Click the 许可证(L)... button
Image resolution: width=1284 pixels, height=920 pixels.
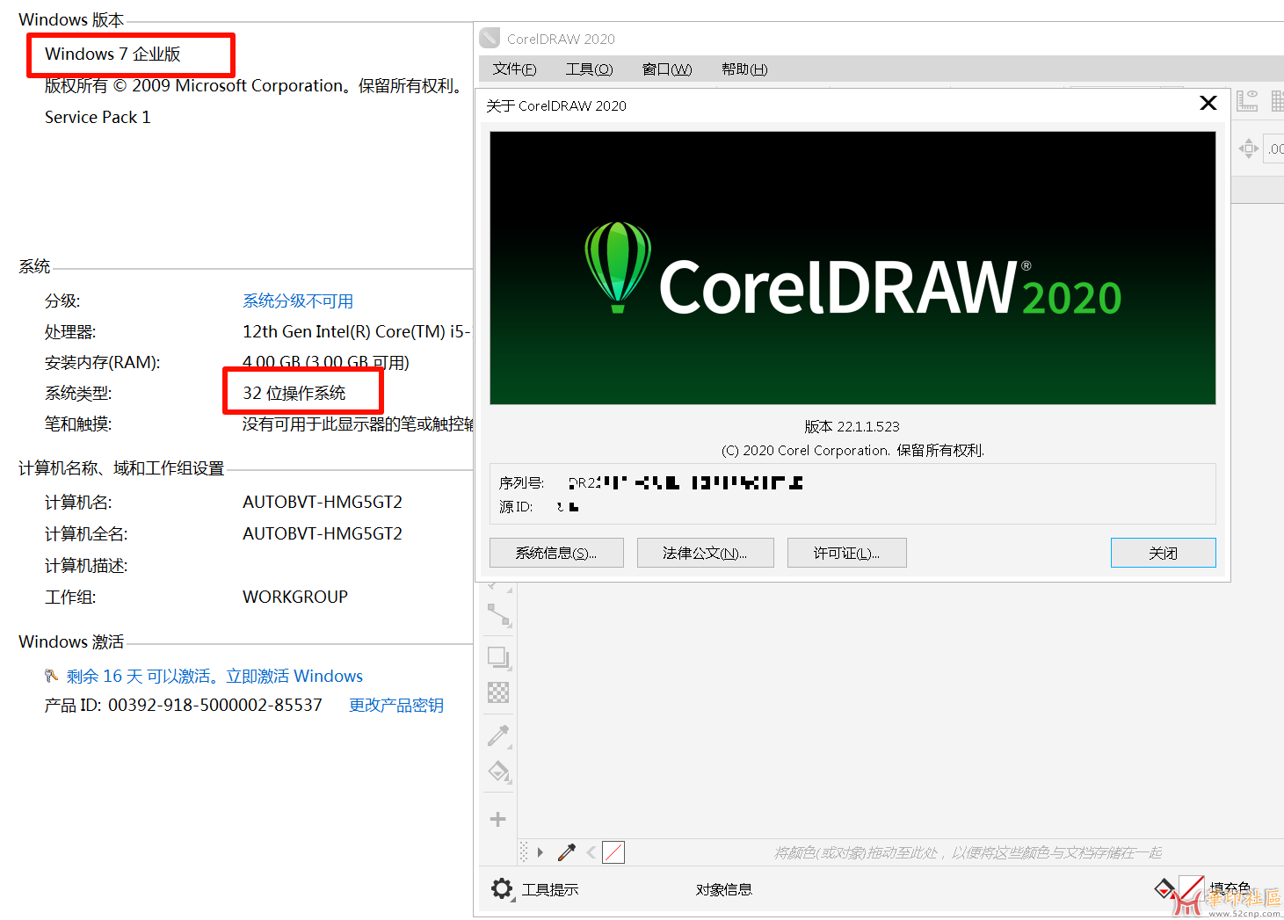pos(846,553)
